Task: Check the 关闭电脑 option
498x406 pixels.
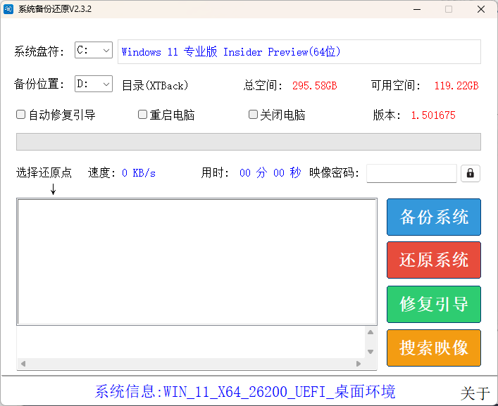Action: (x=253, y=115)
